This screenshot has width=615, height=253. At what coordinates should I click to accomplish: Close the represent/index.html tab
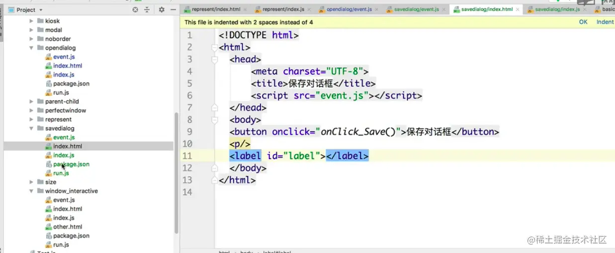coord(245,9)
